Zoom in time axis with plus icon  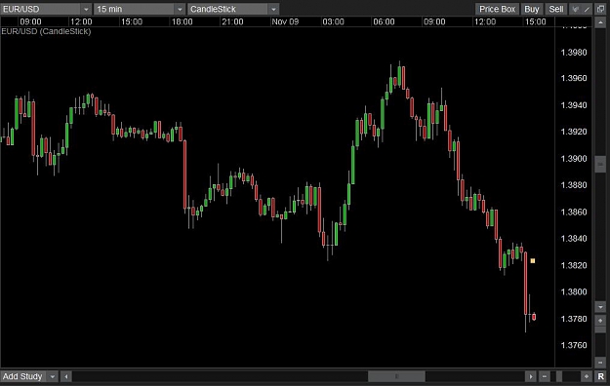[587, 376]
